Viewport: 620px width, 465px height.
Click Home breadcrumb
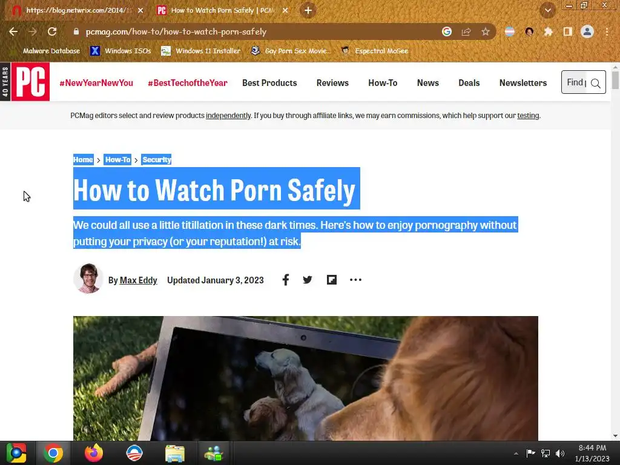[83, 160]
